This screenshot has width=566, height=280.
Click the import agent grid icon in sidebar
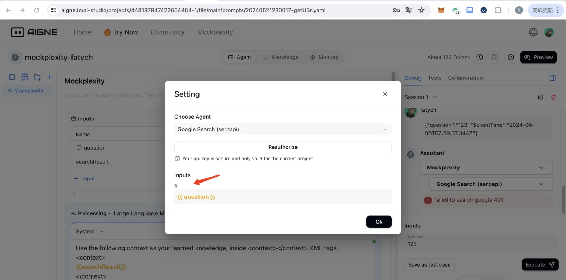tap(25, 77)
